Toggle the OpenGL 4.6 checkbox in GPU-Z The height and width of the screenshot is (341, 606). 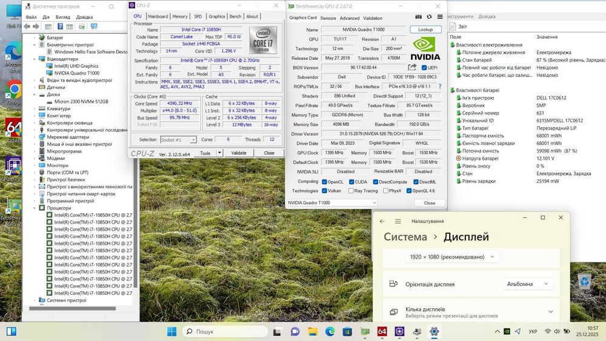click(409, 191)
